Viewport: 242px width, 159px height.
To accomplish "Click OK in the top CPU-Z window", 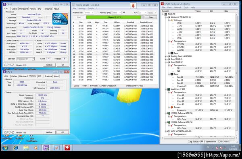I will 63,65.
